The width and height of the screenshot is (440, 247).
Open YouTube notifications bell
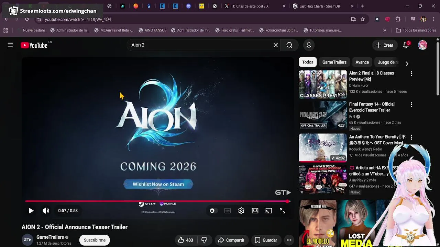tap(406, 45)
